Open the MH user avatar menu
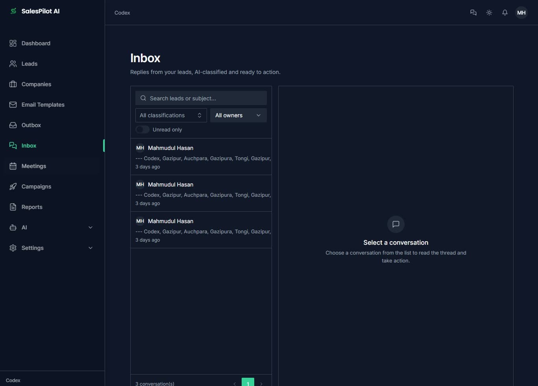This screenshot has width=538, height=386. [521, 13]
